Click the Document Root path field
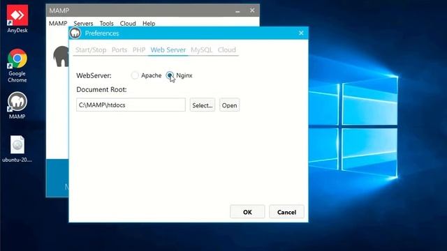Viewport: 447px width, 251px height. [x=131, y=105]
